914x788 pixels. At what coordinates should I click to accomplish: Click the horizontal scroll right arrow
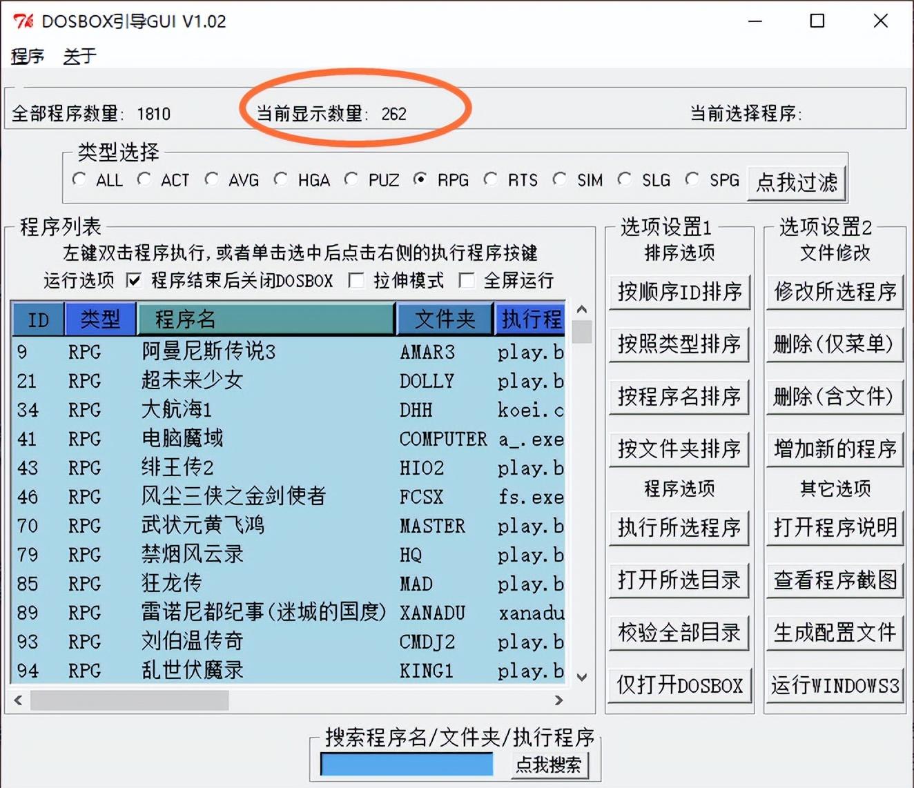pyautogui.click(x=558, y=700)
